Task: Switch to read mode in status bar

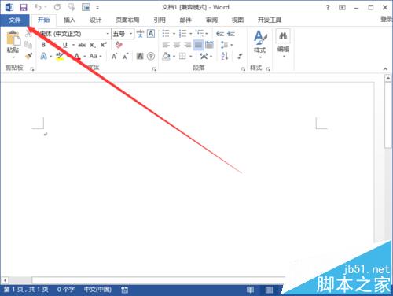Action: pos(250,290)
